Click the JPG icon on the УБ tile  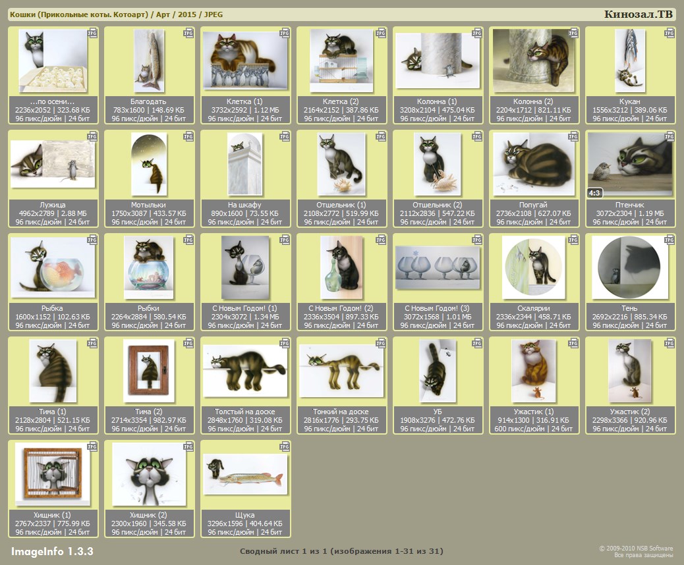tap(477, 343)
